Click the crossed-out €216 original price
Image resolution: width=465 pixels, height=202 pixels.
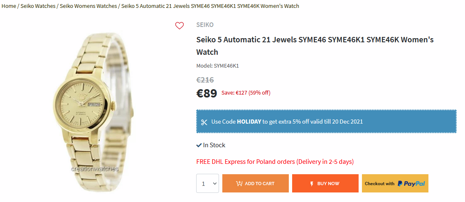coord(205,80)
